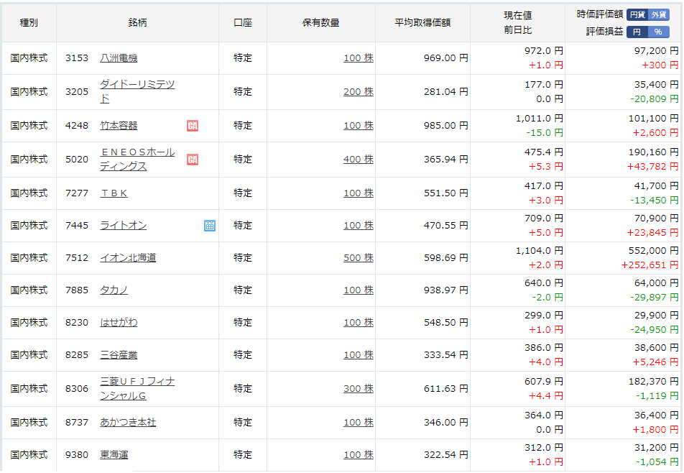Click the 種別 column header
The image size is (684, 473).
point(29,23)
